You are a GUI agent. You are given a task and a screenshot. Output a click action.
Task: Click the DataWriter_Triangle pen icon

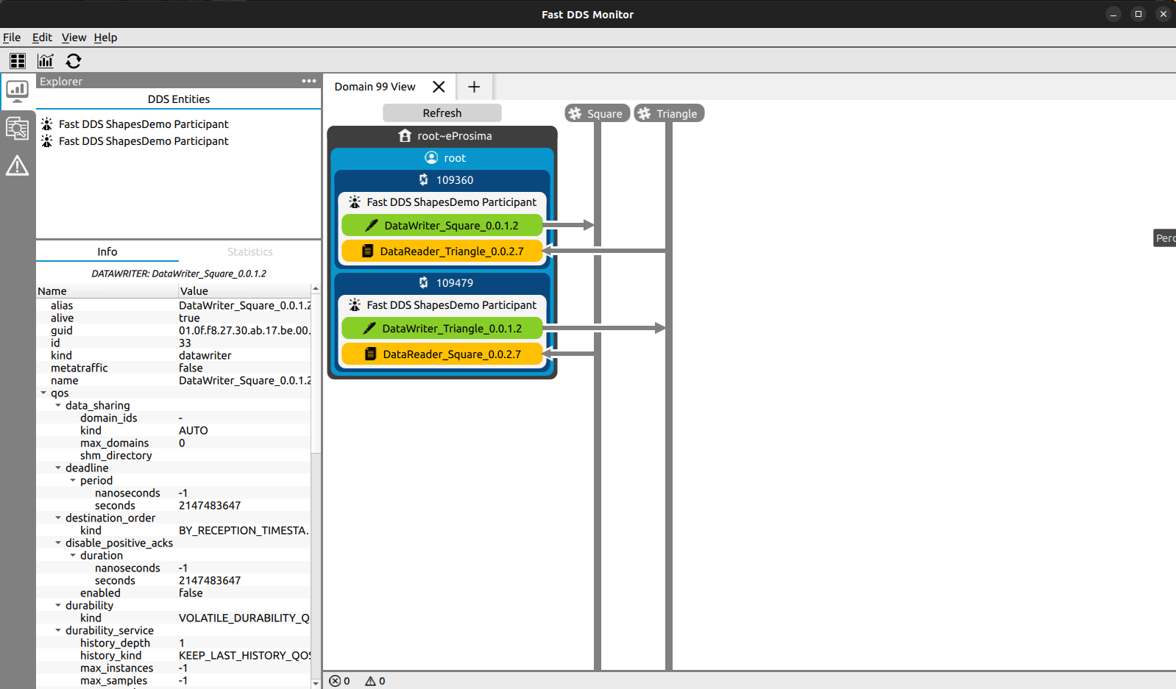[370, 328]
